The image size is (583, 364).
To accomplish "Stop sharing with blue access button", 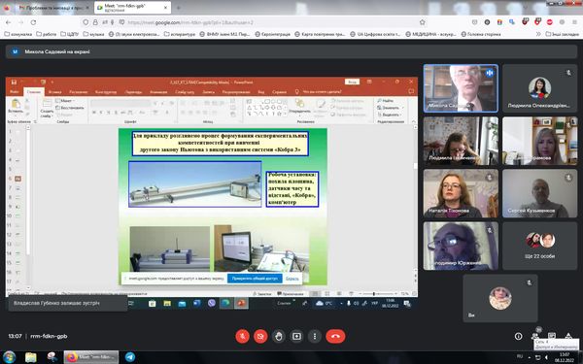I will click(x=255, y=279).
